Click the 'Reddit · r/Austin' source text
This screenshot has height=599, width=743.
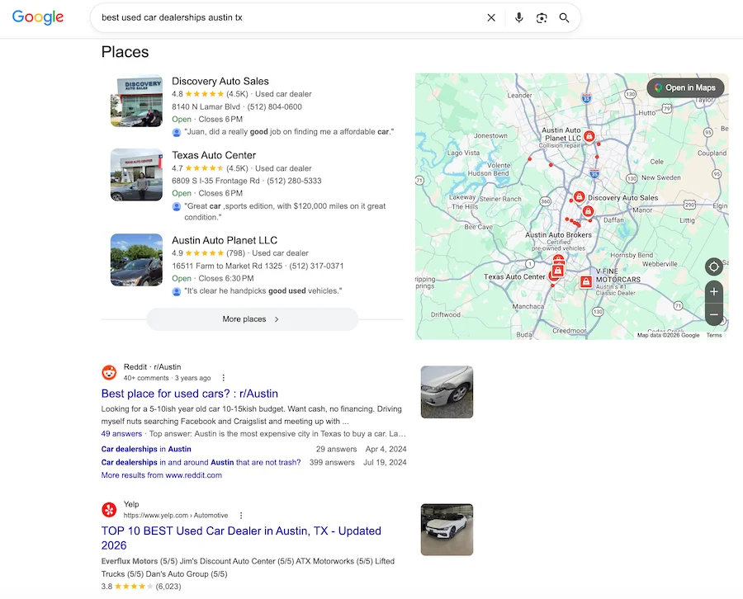pos(152,366)
